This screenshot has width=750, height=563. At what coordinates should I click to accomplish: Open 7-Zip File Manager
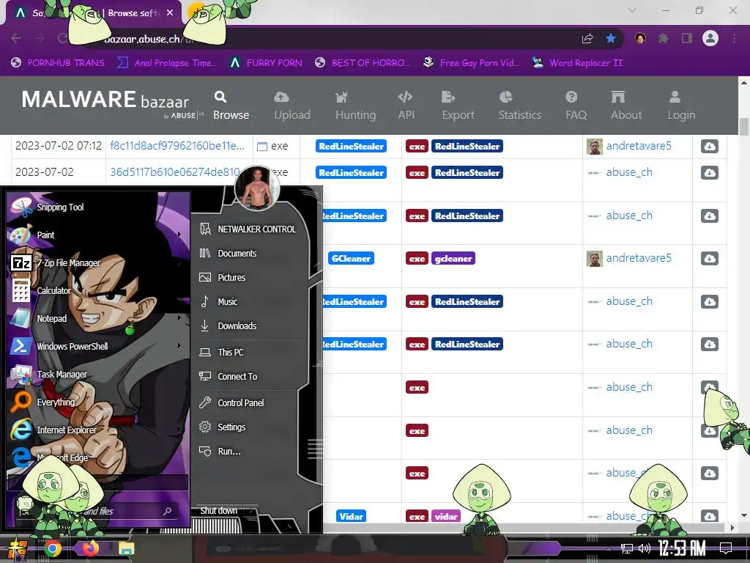[x=97, y=262]
